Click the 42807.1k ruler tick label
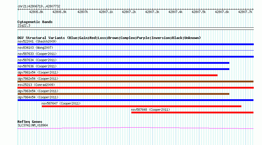The image size is (262, 145). pos(106,12)
